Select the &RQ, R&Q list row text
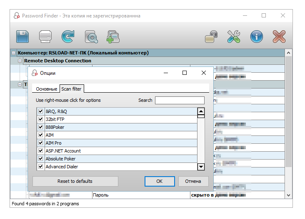The width and height of the screenshot is (305, 219). 56,111
